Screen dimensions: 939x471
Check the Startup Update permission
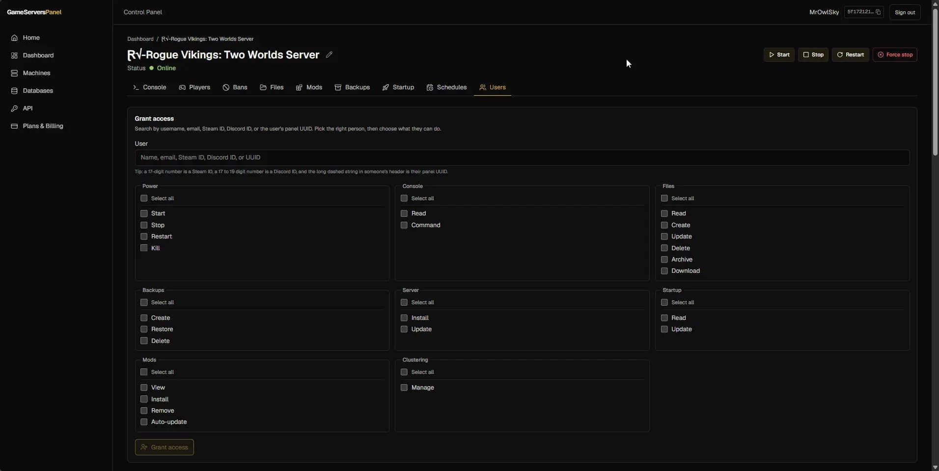[x=664, y=329]
